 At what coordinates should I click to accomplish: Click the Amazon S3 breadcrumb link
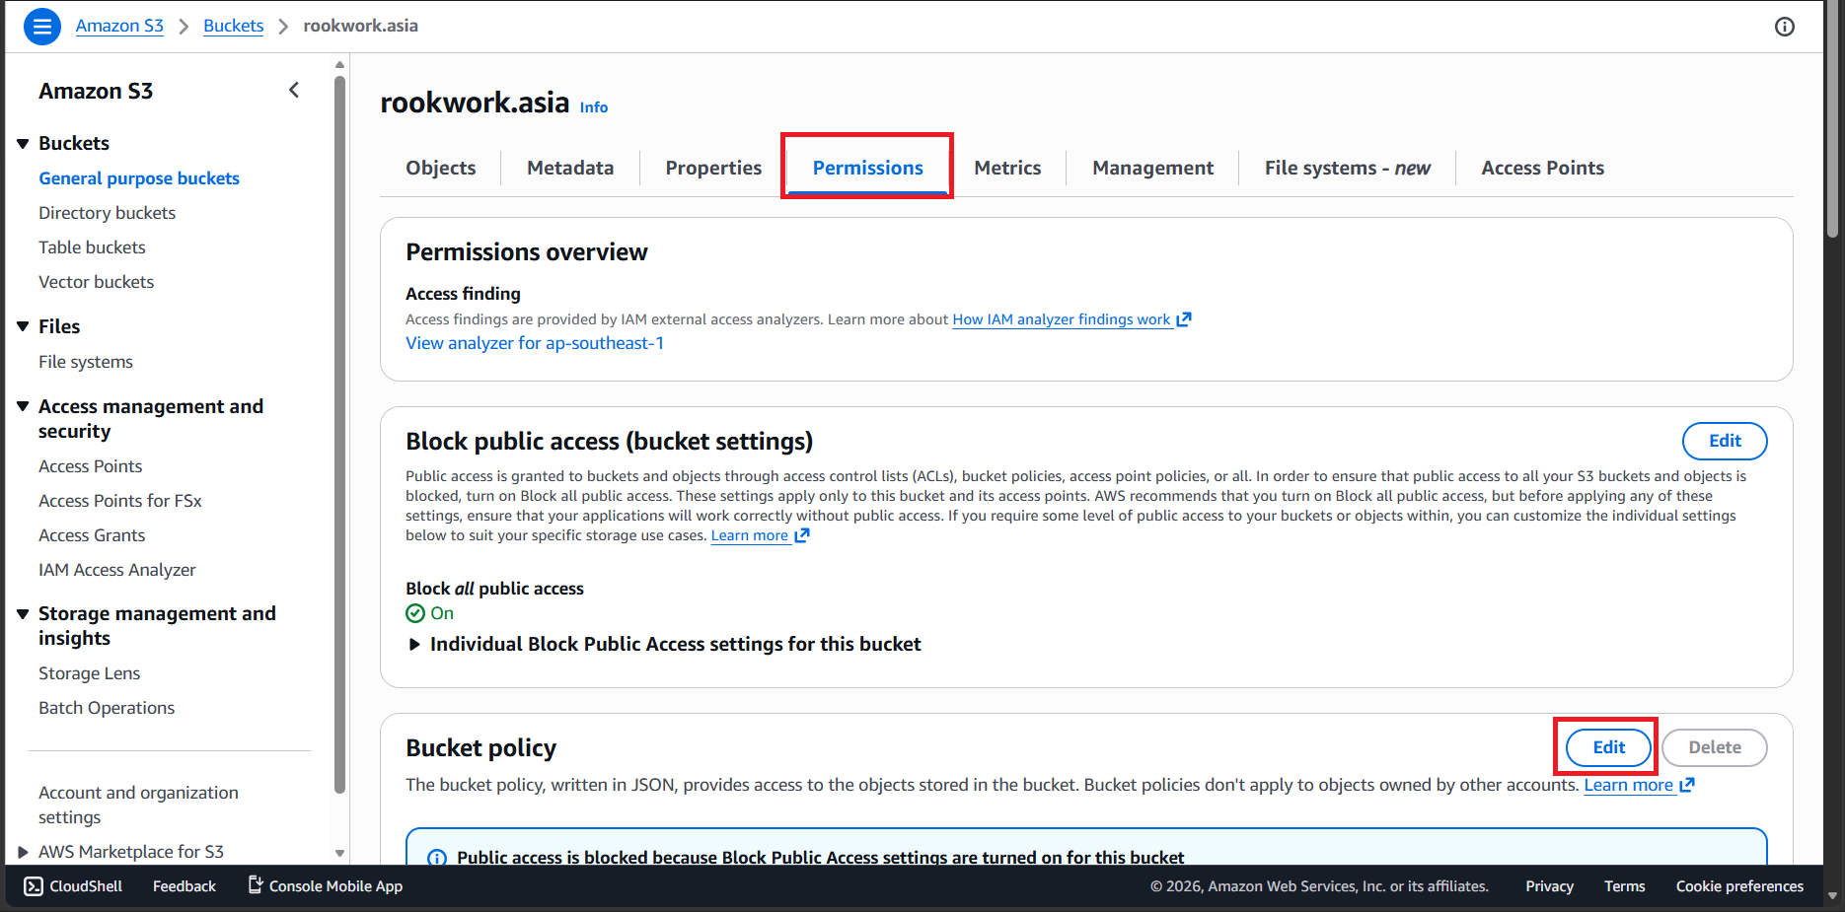pos(119,26)
